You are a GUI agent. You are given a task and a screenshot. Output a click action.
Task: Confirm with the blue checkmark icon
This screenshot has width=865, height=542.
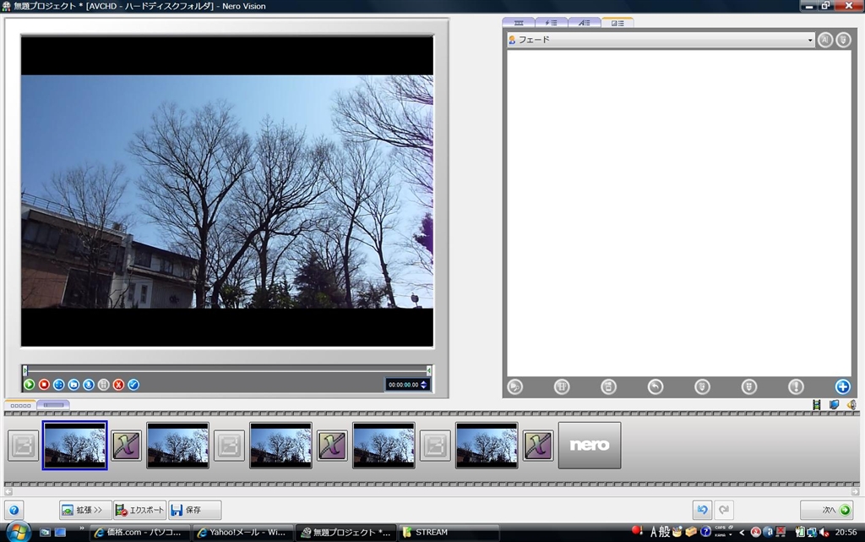pyautogui.click(x=133, y=385)
